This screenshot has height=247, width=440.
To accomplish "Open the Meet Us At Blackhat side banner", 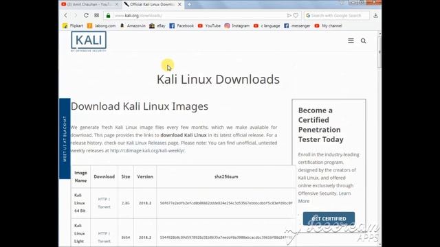I will point(65,139).
